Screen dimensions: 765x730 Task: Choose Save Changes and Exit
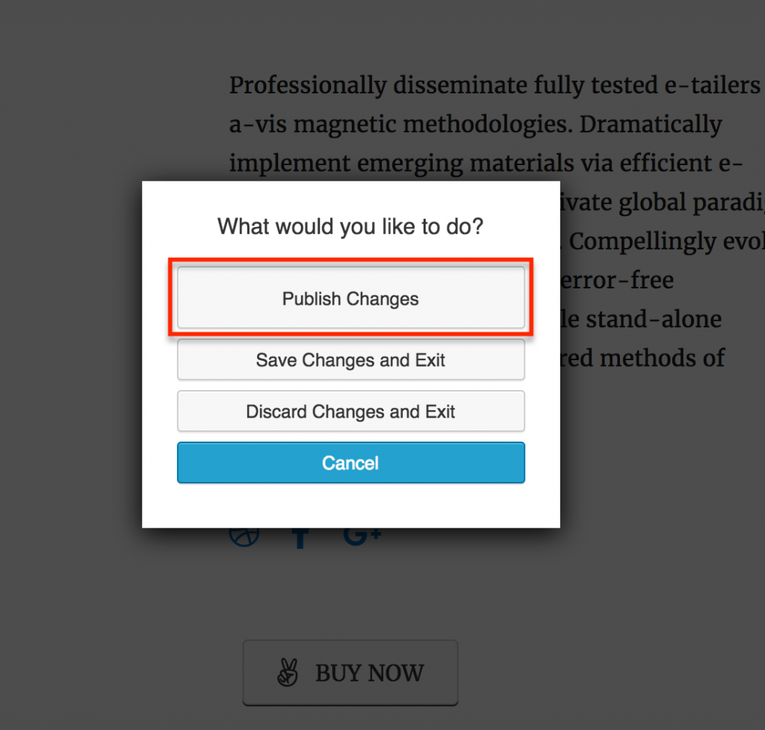(x=351, y=359)
